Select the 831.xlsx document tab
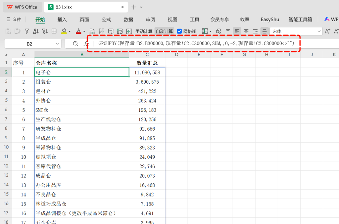The height and width of the screenshot is (224, 339). click(x=86, y=7)
